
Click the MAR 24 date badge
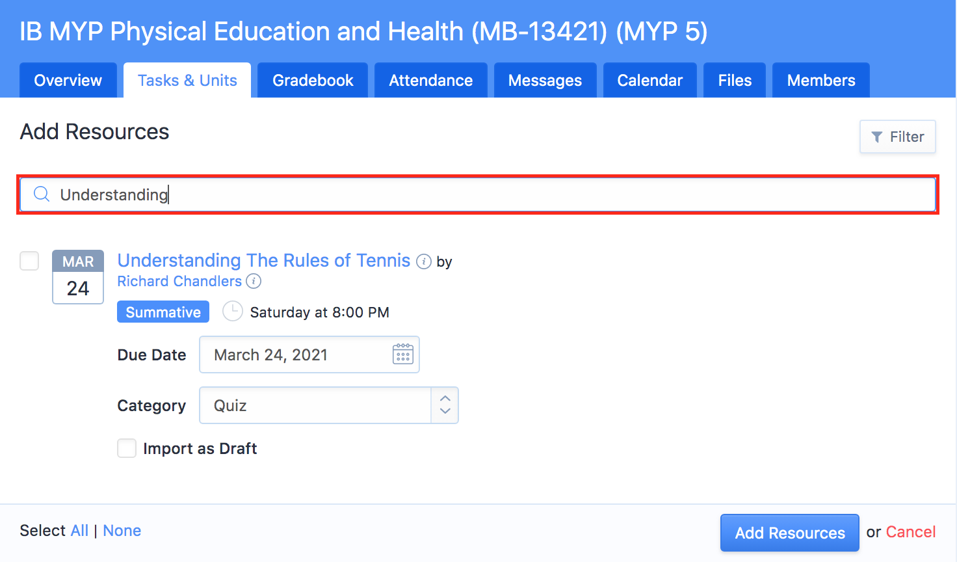point(78,276)
